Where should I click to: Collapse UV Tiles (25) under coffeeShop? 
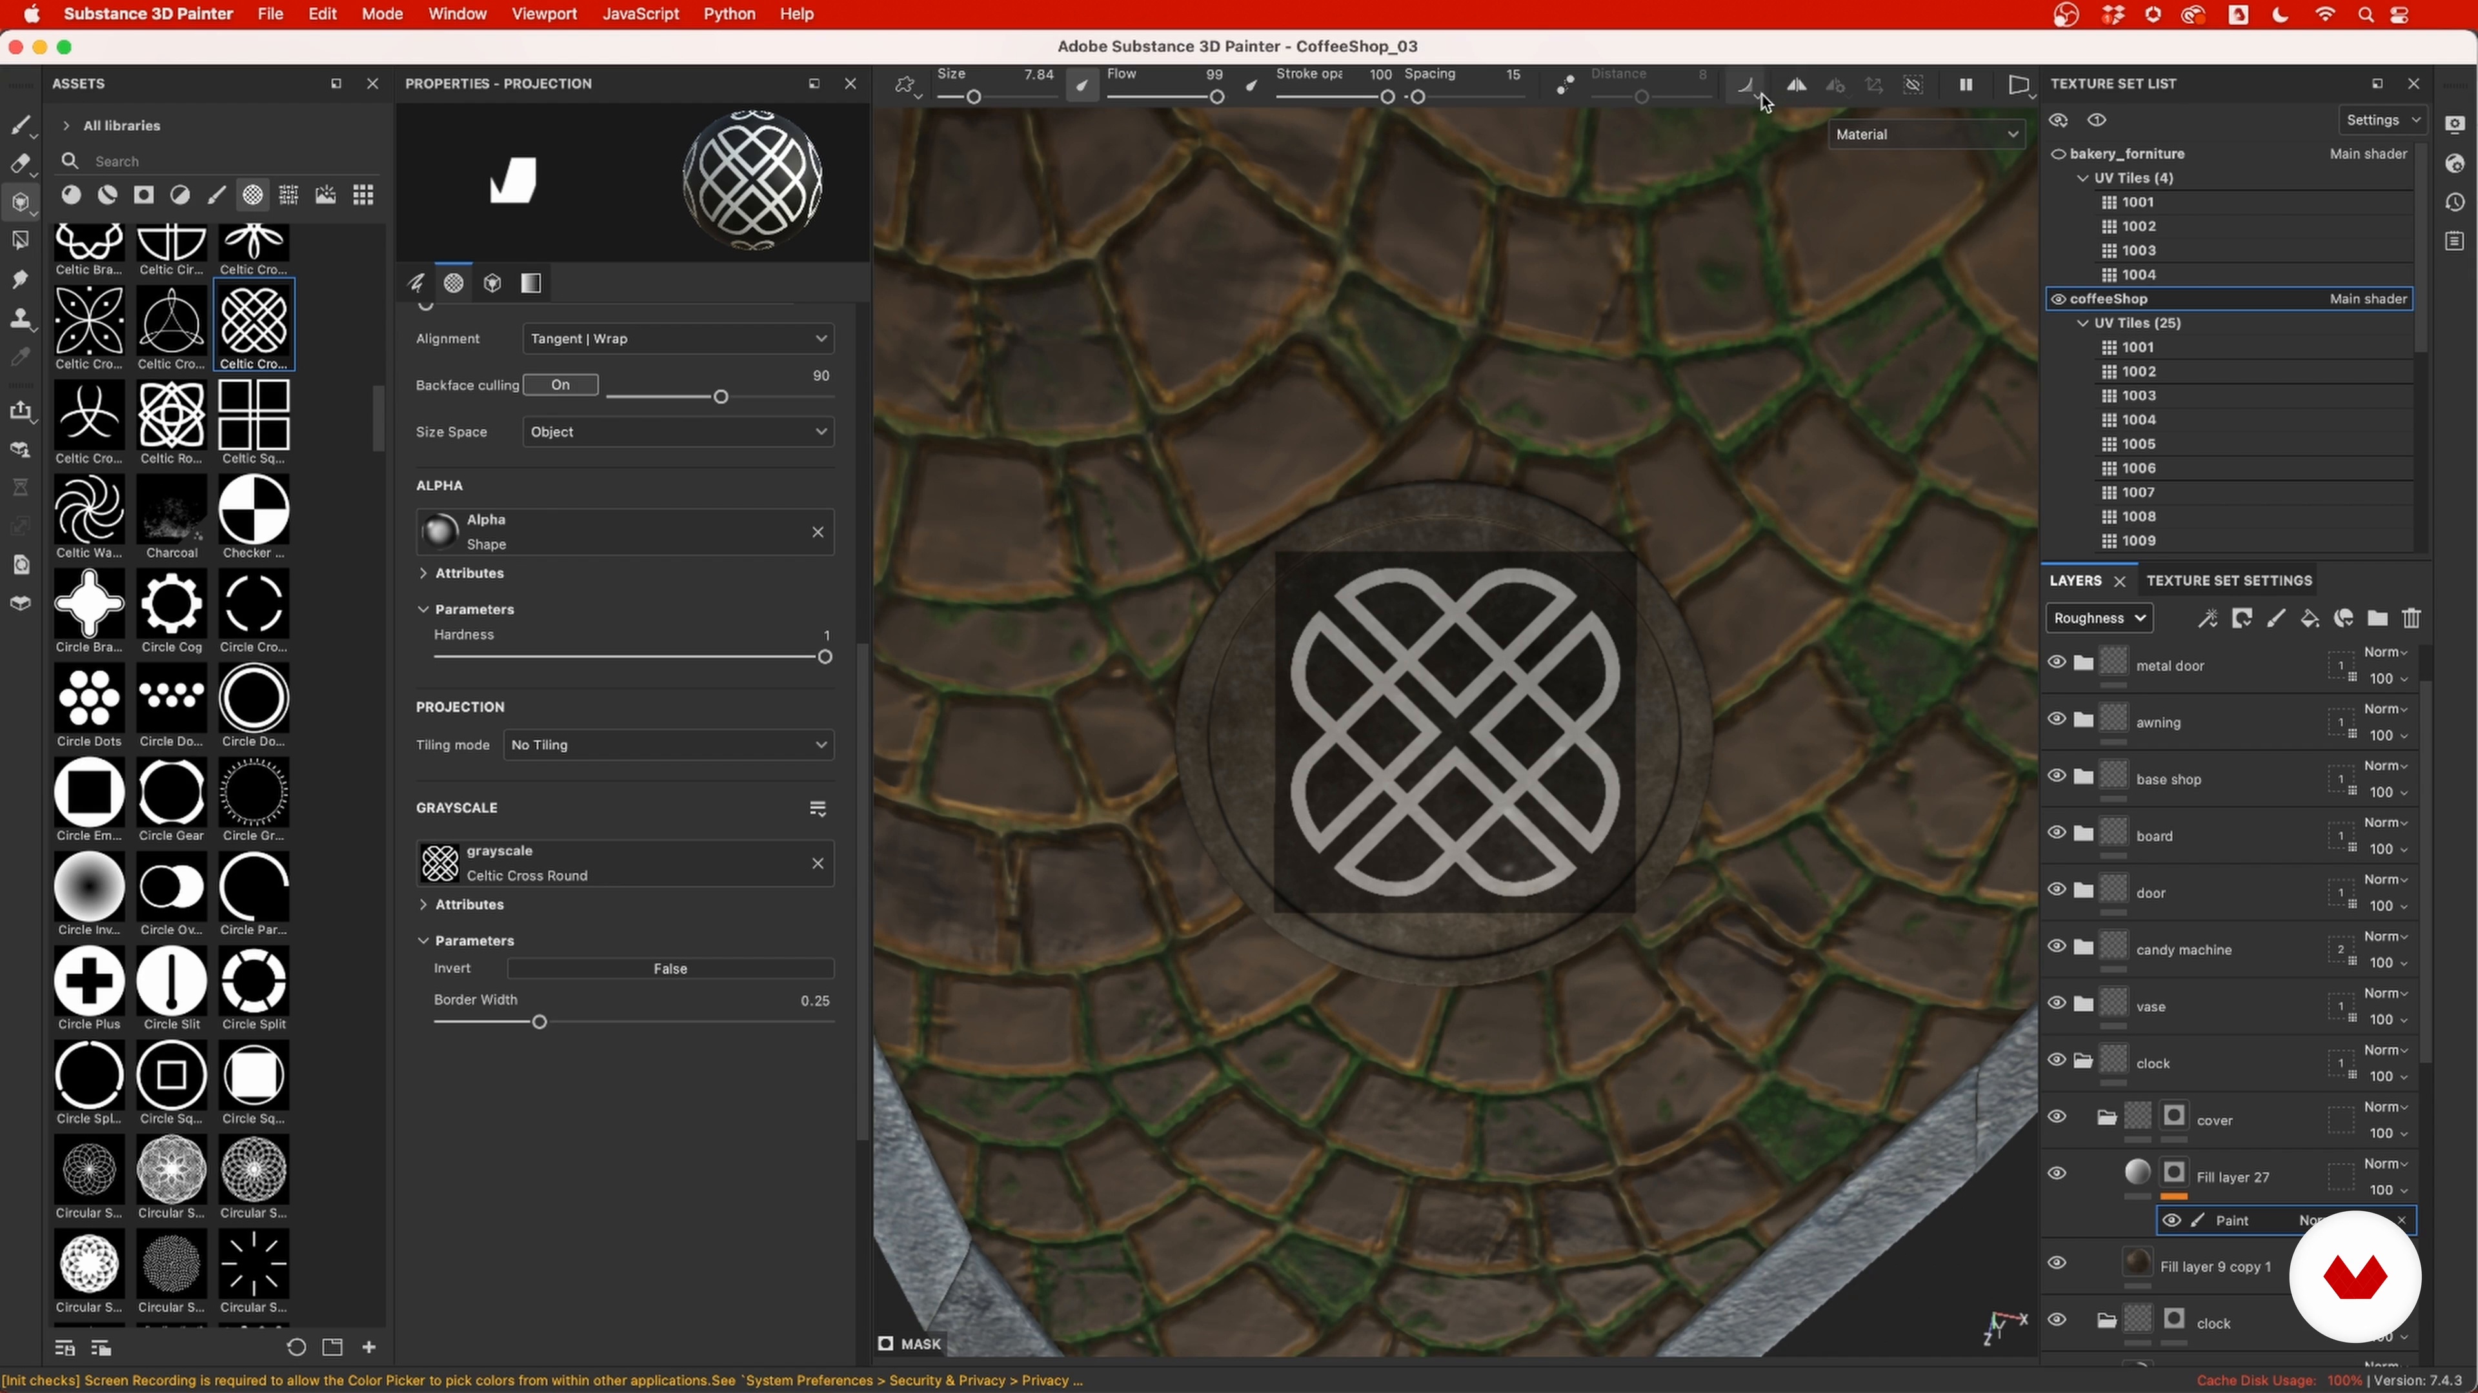[2084, 323]
